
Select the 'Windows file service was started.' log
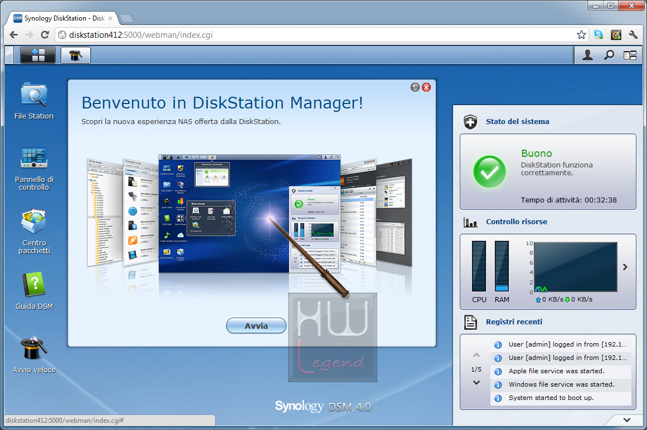tap(561, 384)
